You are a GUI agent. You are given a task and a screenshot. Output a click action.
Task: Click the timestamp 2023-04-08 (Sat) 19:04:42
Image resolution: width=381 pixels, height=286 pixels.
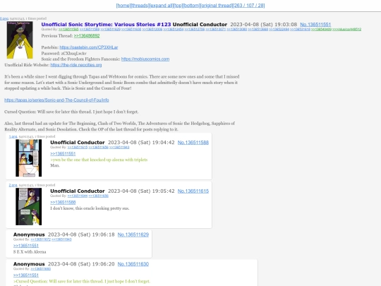(x=141, y=143)
